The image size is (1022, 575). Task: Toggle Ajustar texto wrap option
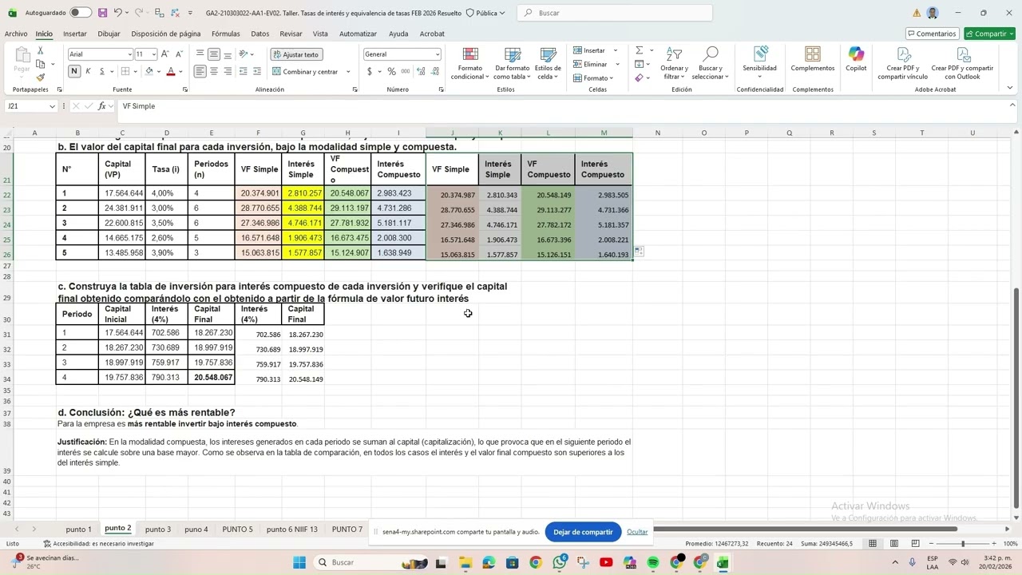coord(295,54)
